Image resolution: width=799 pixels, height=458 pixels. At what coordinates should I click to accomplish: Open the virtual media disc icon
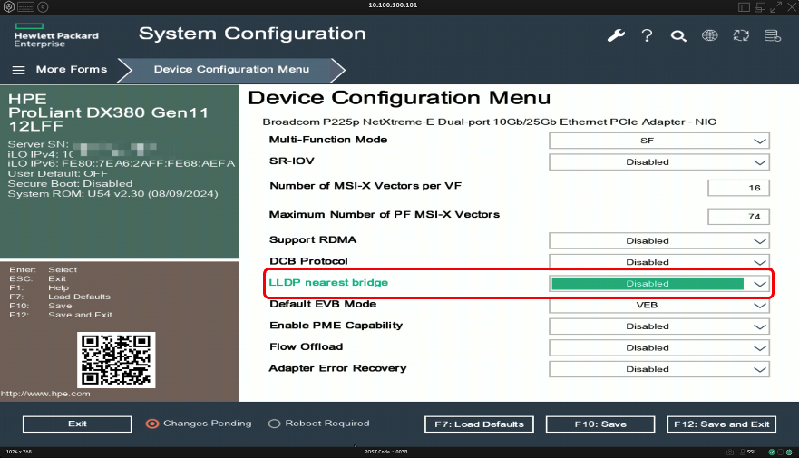[44, 7]
